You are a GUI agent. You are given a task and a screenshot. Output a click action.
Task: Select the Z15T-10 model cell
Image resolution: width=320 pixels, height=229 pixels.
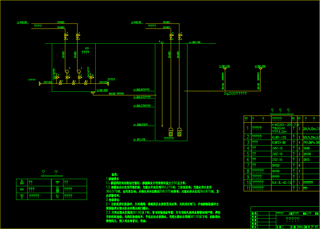coord(277,160)
